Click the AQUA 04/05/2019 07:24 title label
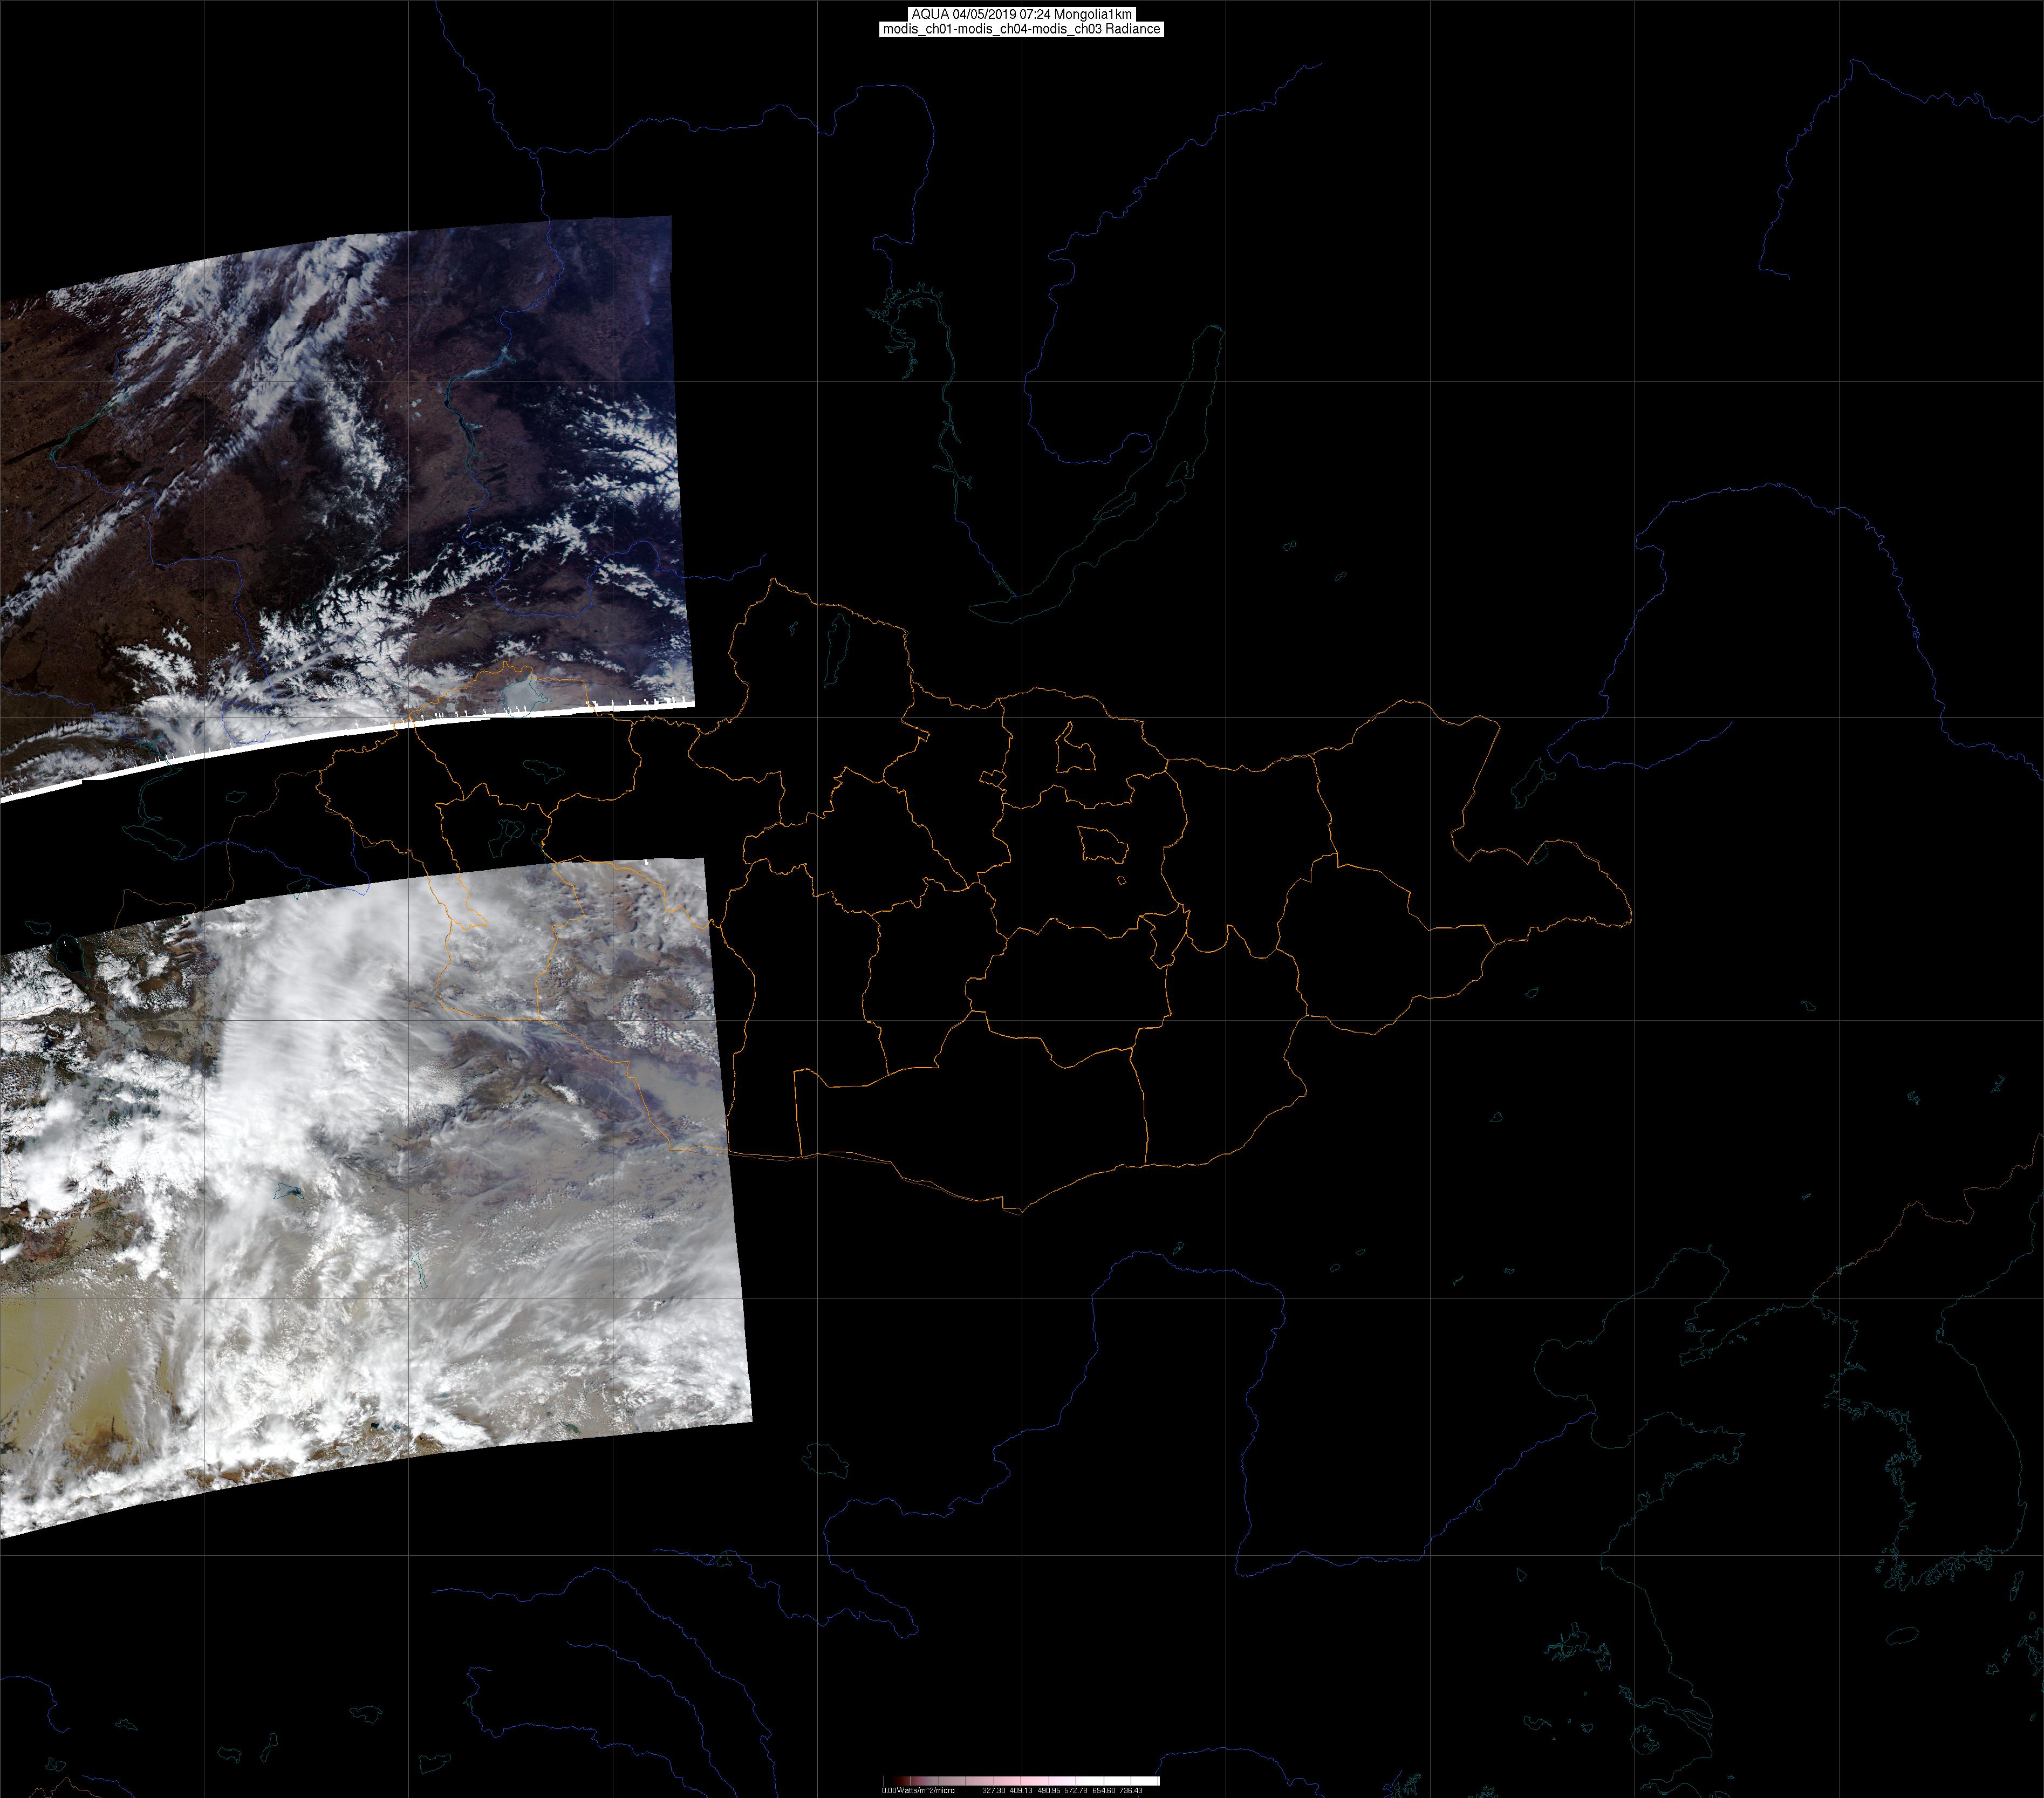The image size is (2044, 1798). (x=1021, y=14)
